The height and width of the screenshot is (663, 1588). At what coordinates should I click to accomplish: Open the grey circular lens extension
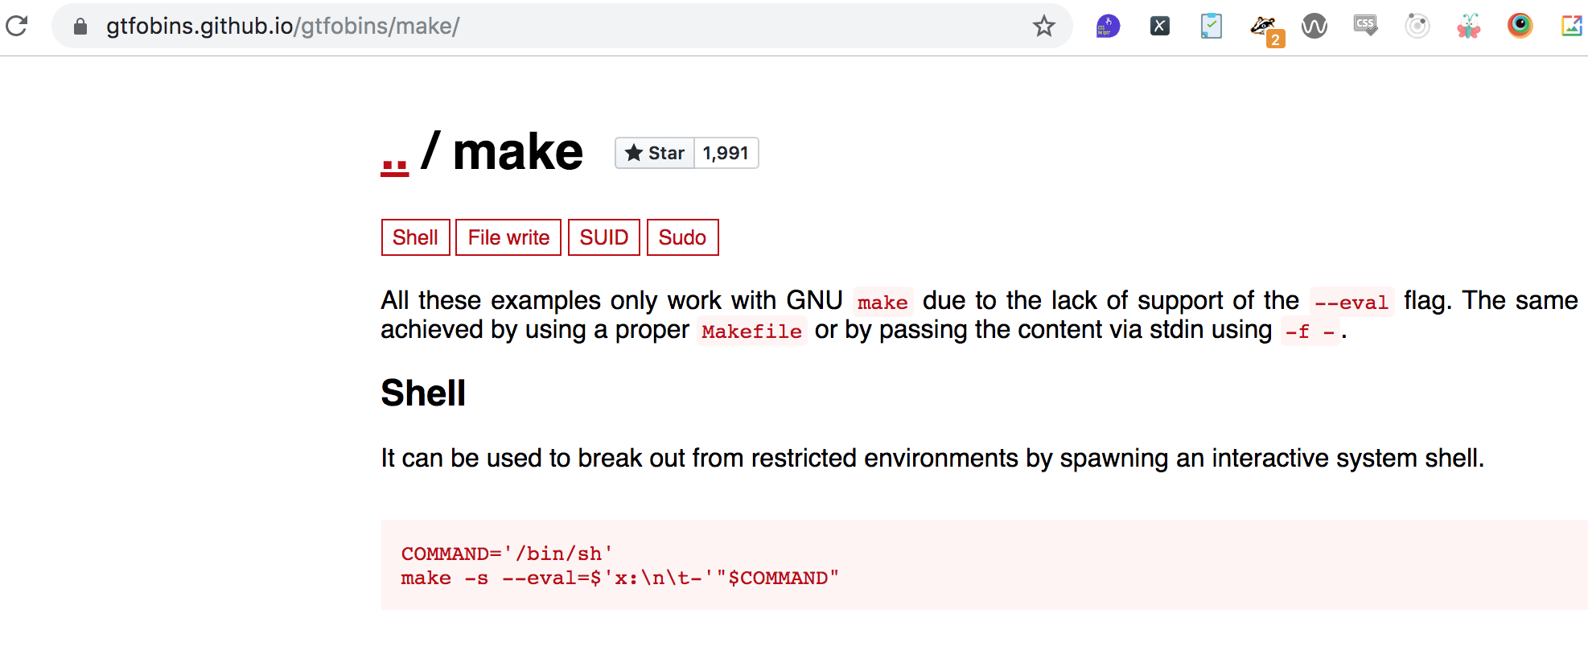1417,26
